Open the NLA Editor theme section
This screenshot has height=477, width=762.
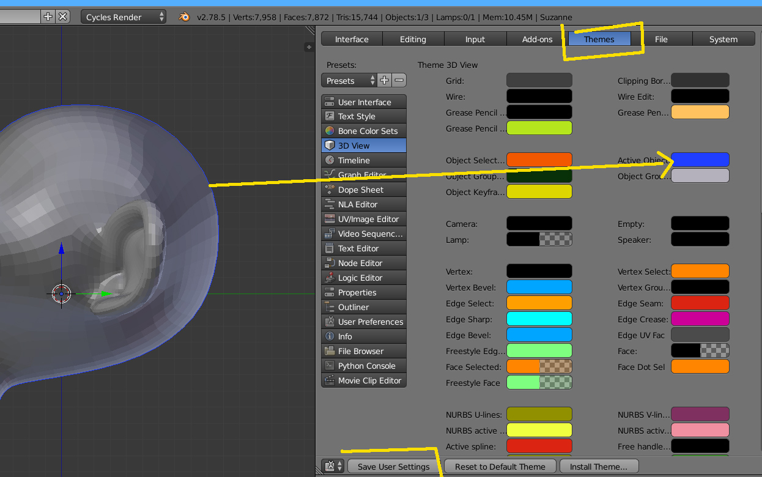[x=363, y=204]
